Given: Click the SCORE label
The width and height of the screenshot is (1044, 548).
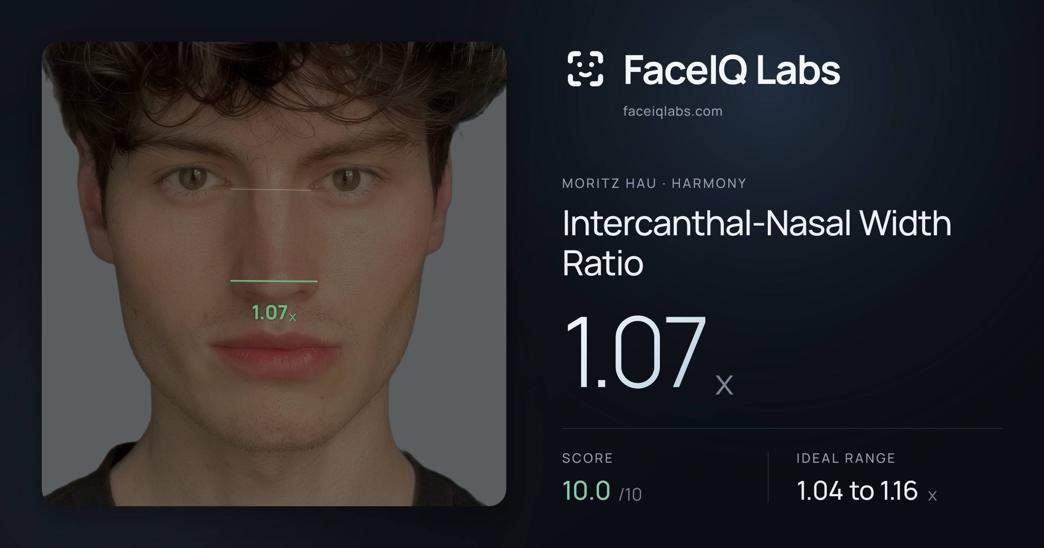Looking at the screenshot, I should (587, 458).
